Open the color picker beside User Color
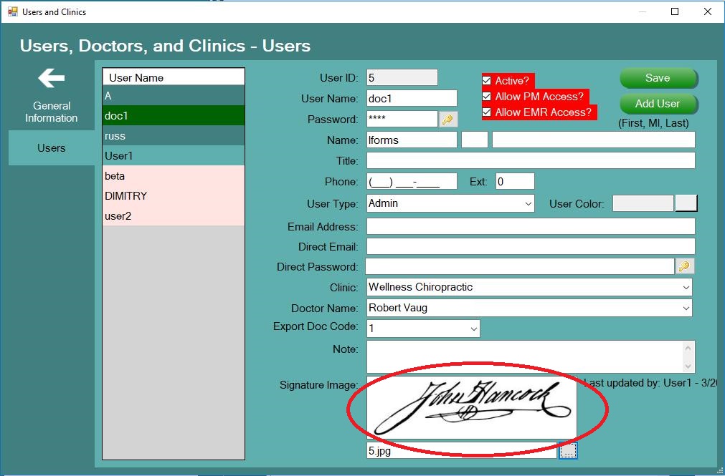Image resolution: width=725 pixels, height=476 pixels. point(686,203)
